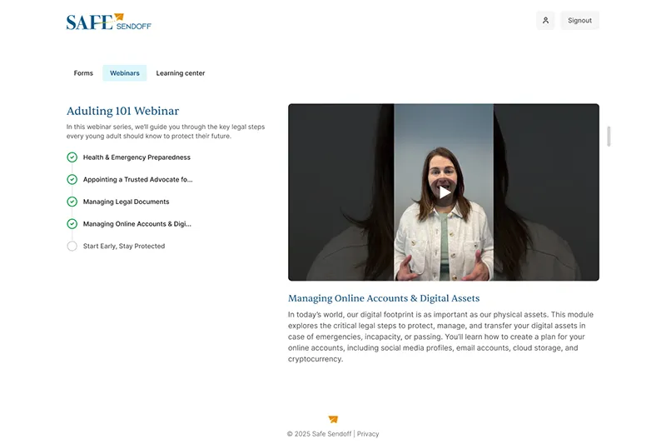Click the empty circle beside Start Early
Image resolution: width=666 pixels, height=444 pixels.
[x=72, y=246]
